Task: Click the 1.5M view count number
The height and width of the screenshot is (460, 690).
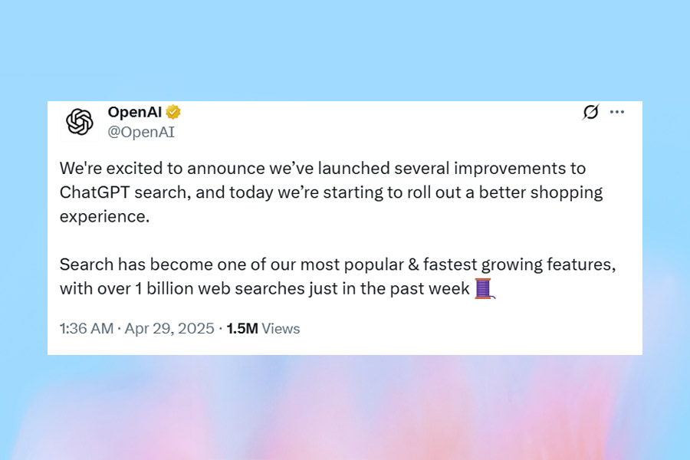Action: (242, 329)
